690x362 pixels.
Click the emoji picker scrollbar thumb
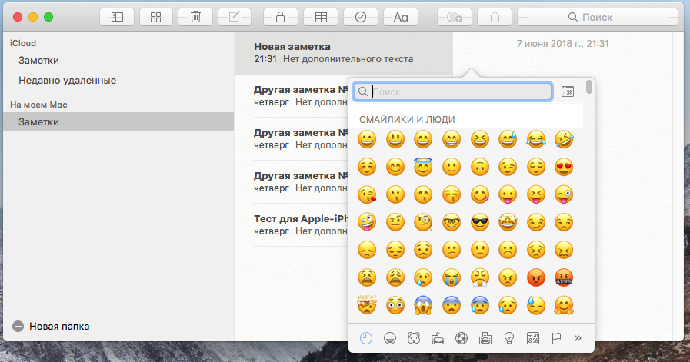[589, 87]
